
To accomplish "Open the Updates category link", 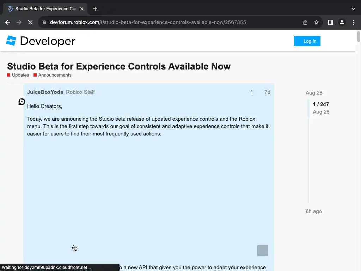I will 20,75.
